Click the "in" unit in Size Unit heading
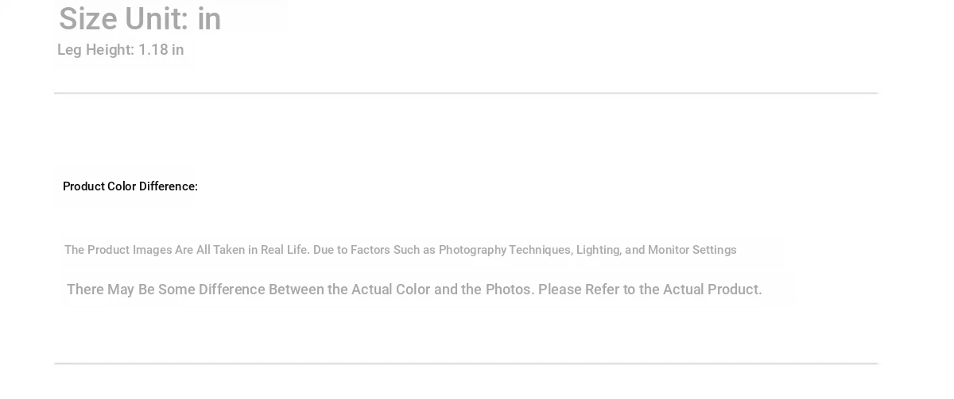This screenshot has width=954, height=399. (209, 19)
